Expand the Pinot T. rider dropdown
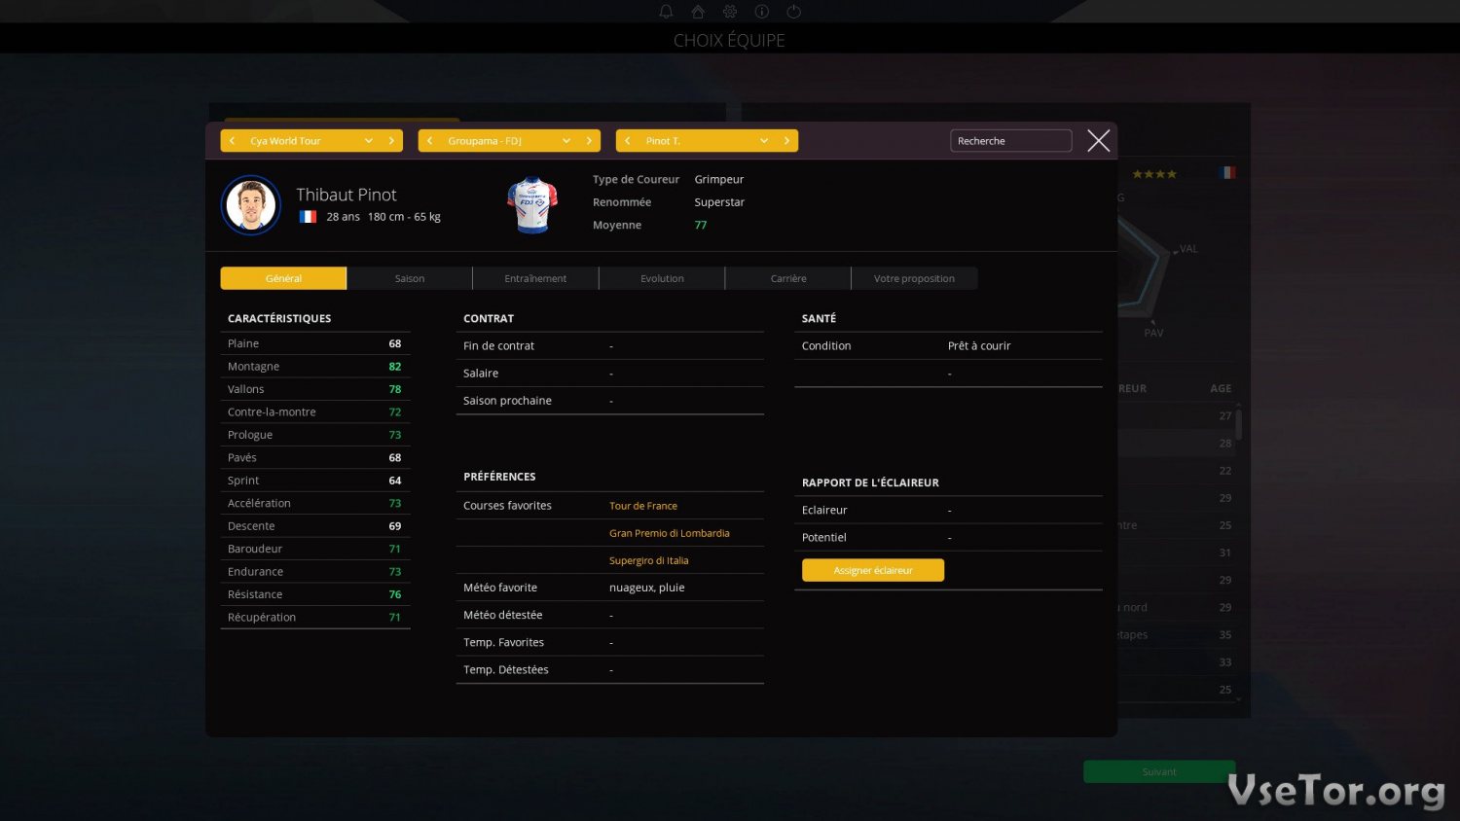The image size is (1460, 821). [764, 141]
